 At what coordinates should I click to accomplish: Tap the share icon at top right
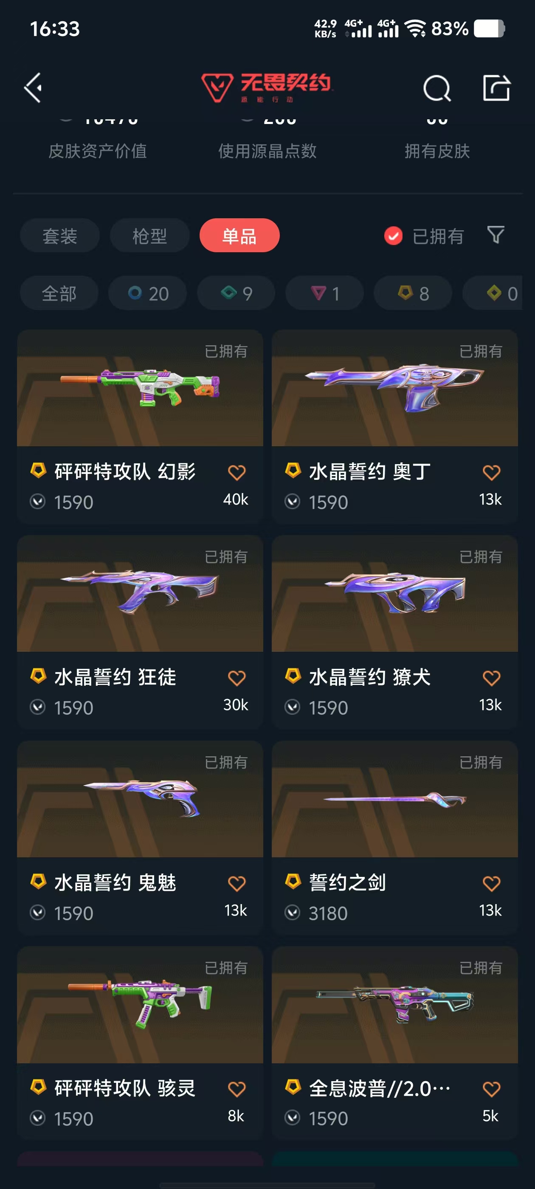(497, 88)
